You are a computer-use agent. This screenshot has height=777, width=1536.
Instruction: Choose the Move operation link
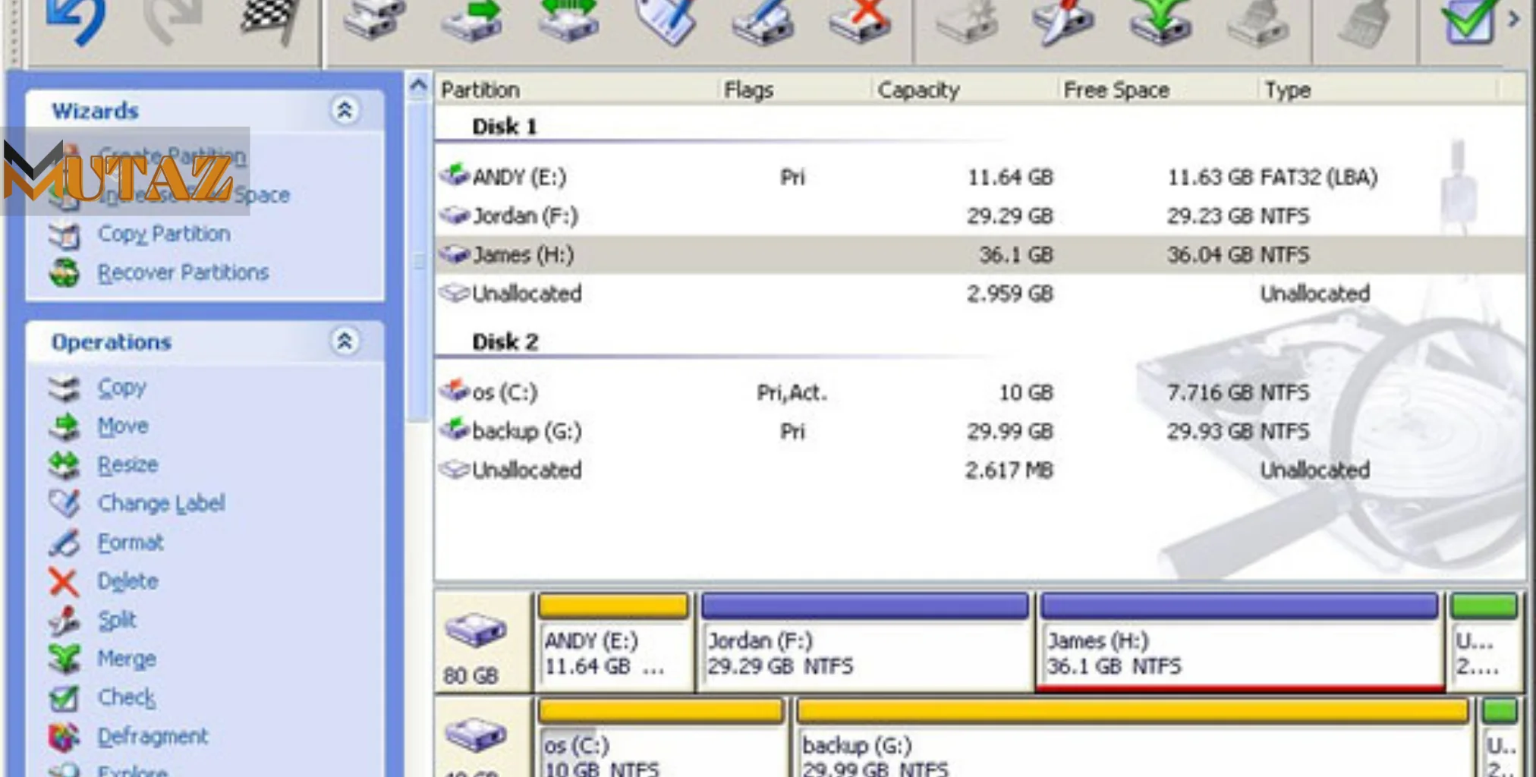(123, 426)
